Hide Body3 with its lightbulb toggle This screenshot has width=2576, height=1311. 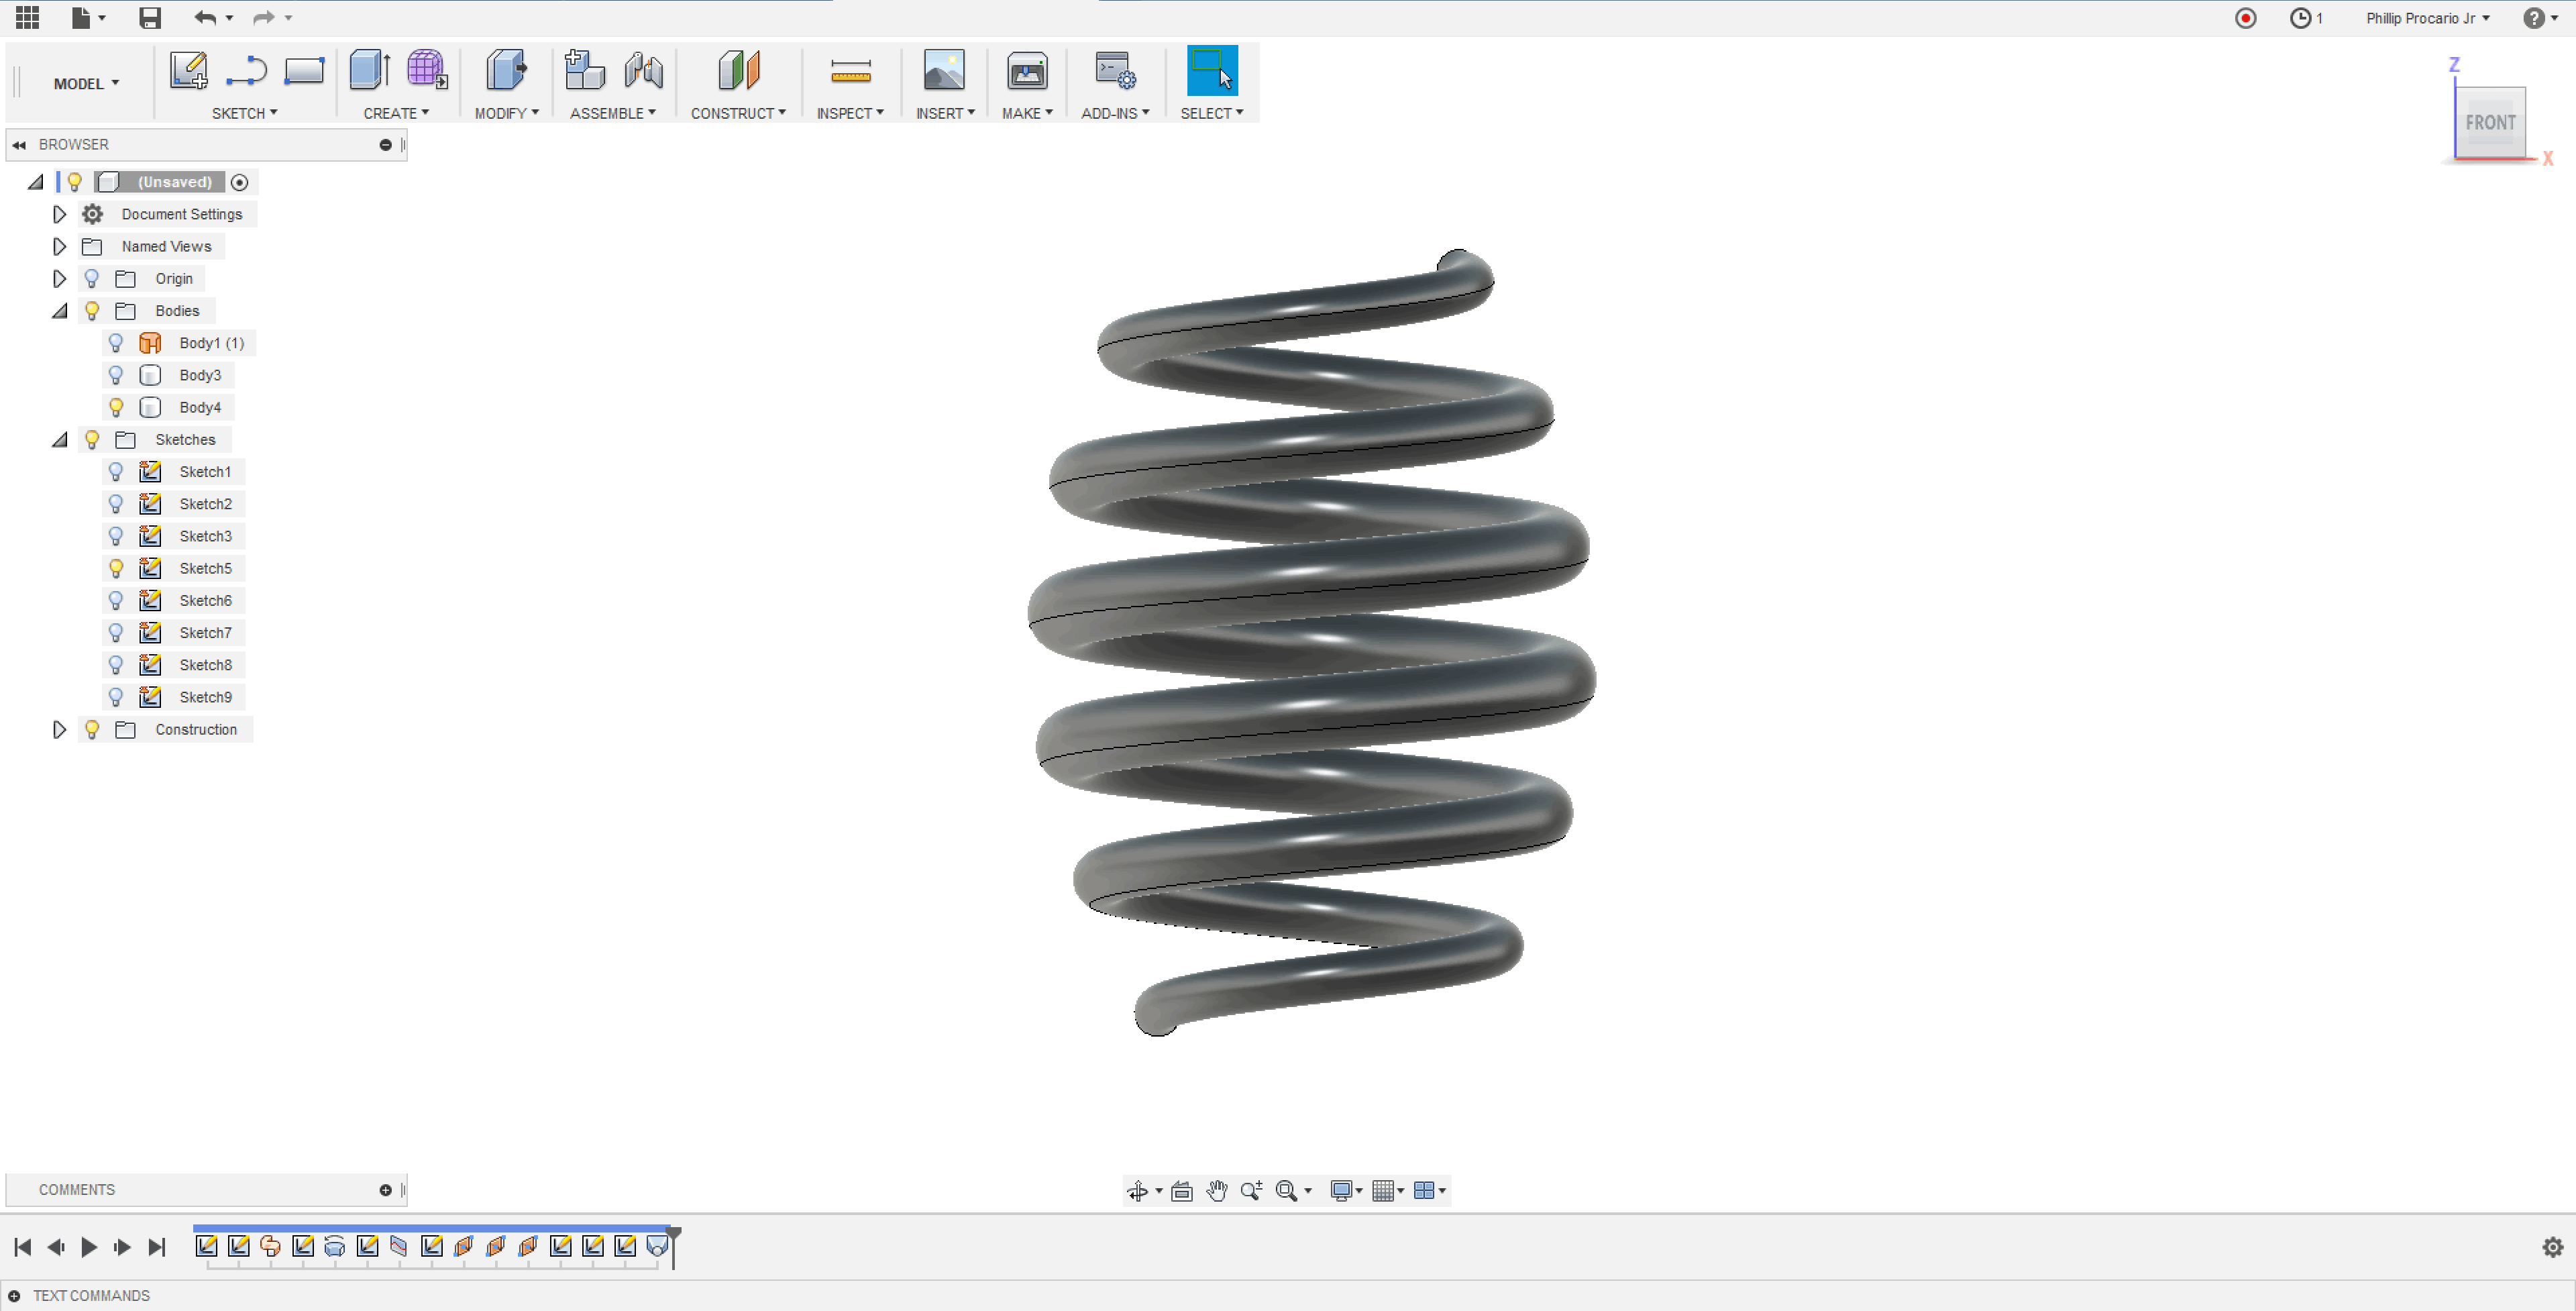pos(116,375)
